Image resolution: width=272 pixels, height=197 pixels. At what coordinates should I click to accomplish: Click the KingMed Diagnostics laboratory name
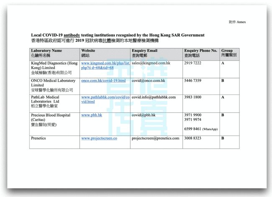[54, 68]
